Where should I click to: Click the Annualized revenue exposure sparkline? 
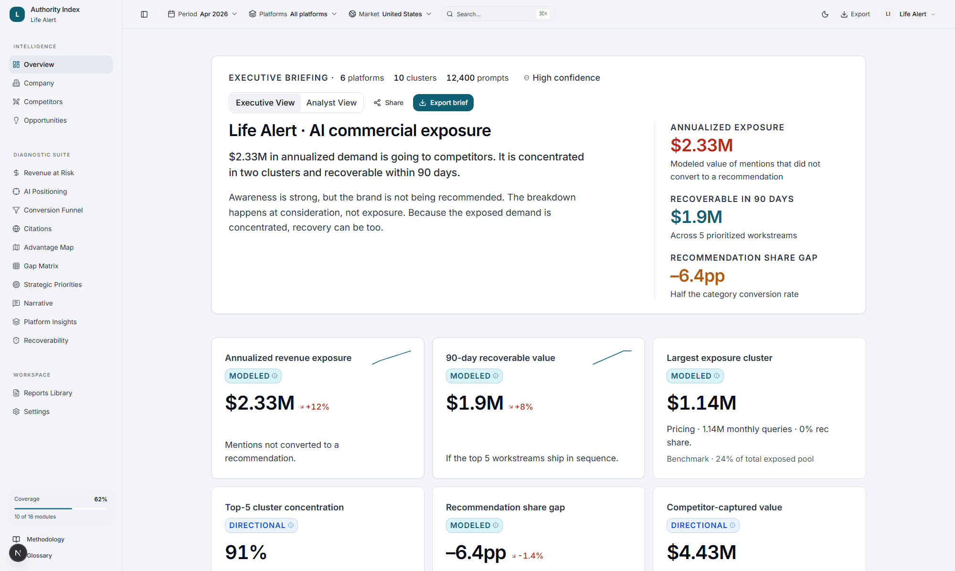point(392,358)
